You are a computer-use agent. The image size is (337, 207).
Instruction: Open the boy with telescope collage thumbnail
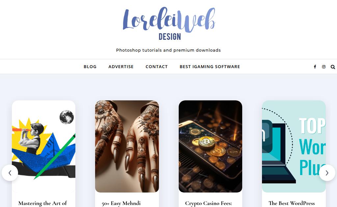[x=44, y=146]
